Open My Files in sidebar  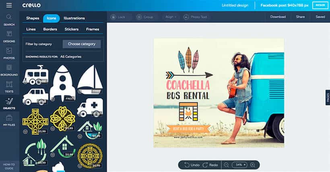click(x=9, y=121)
